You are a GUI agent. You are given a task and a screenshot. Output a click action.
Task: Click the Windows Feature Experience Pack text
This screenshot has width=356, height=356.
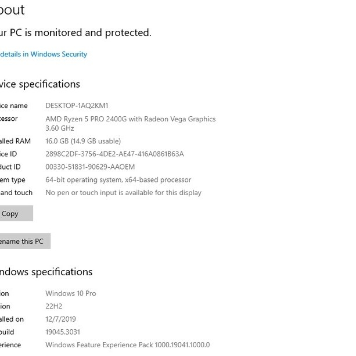tap(127, 344)
